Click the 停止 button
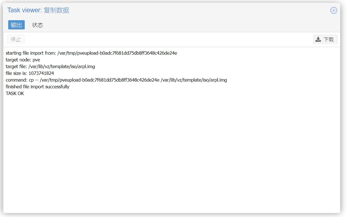This screenshot has height=217, width=347. [x=16, y=40]
